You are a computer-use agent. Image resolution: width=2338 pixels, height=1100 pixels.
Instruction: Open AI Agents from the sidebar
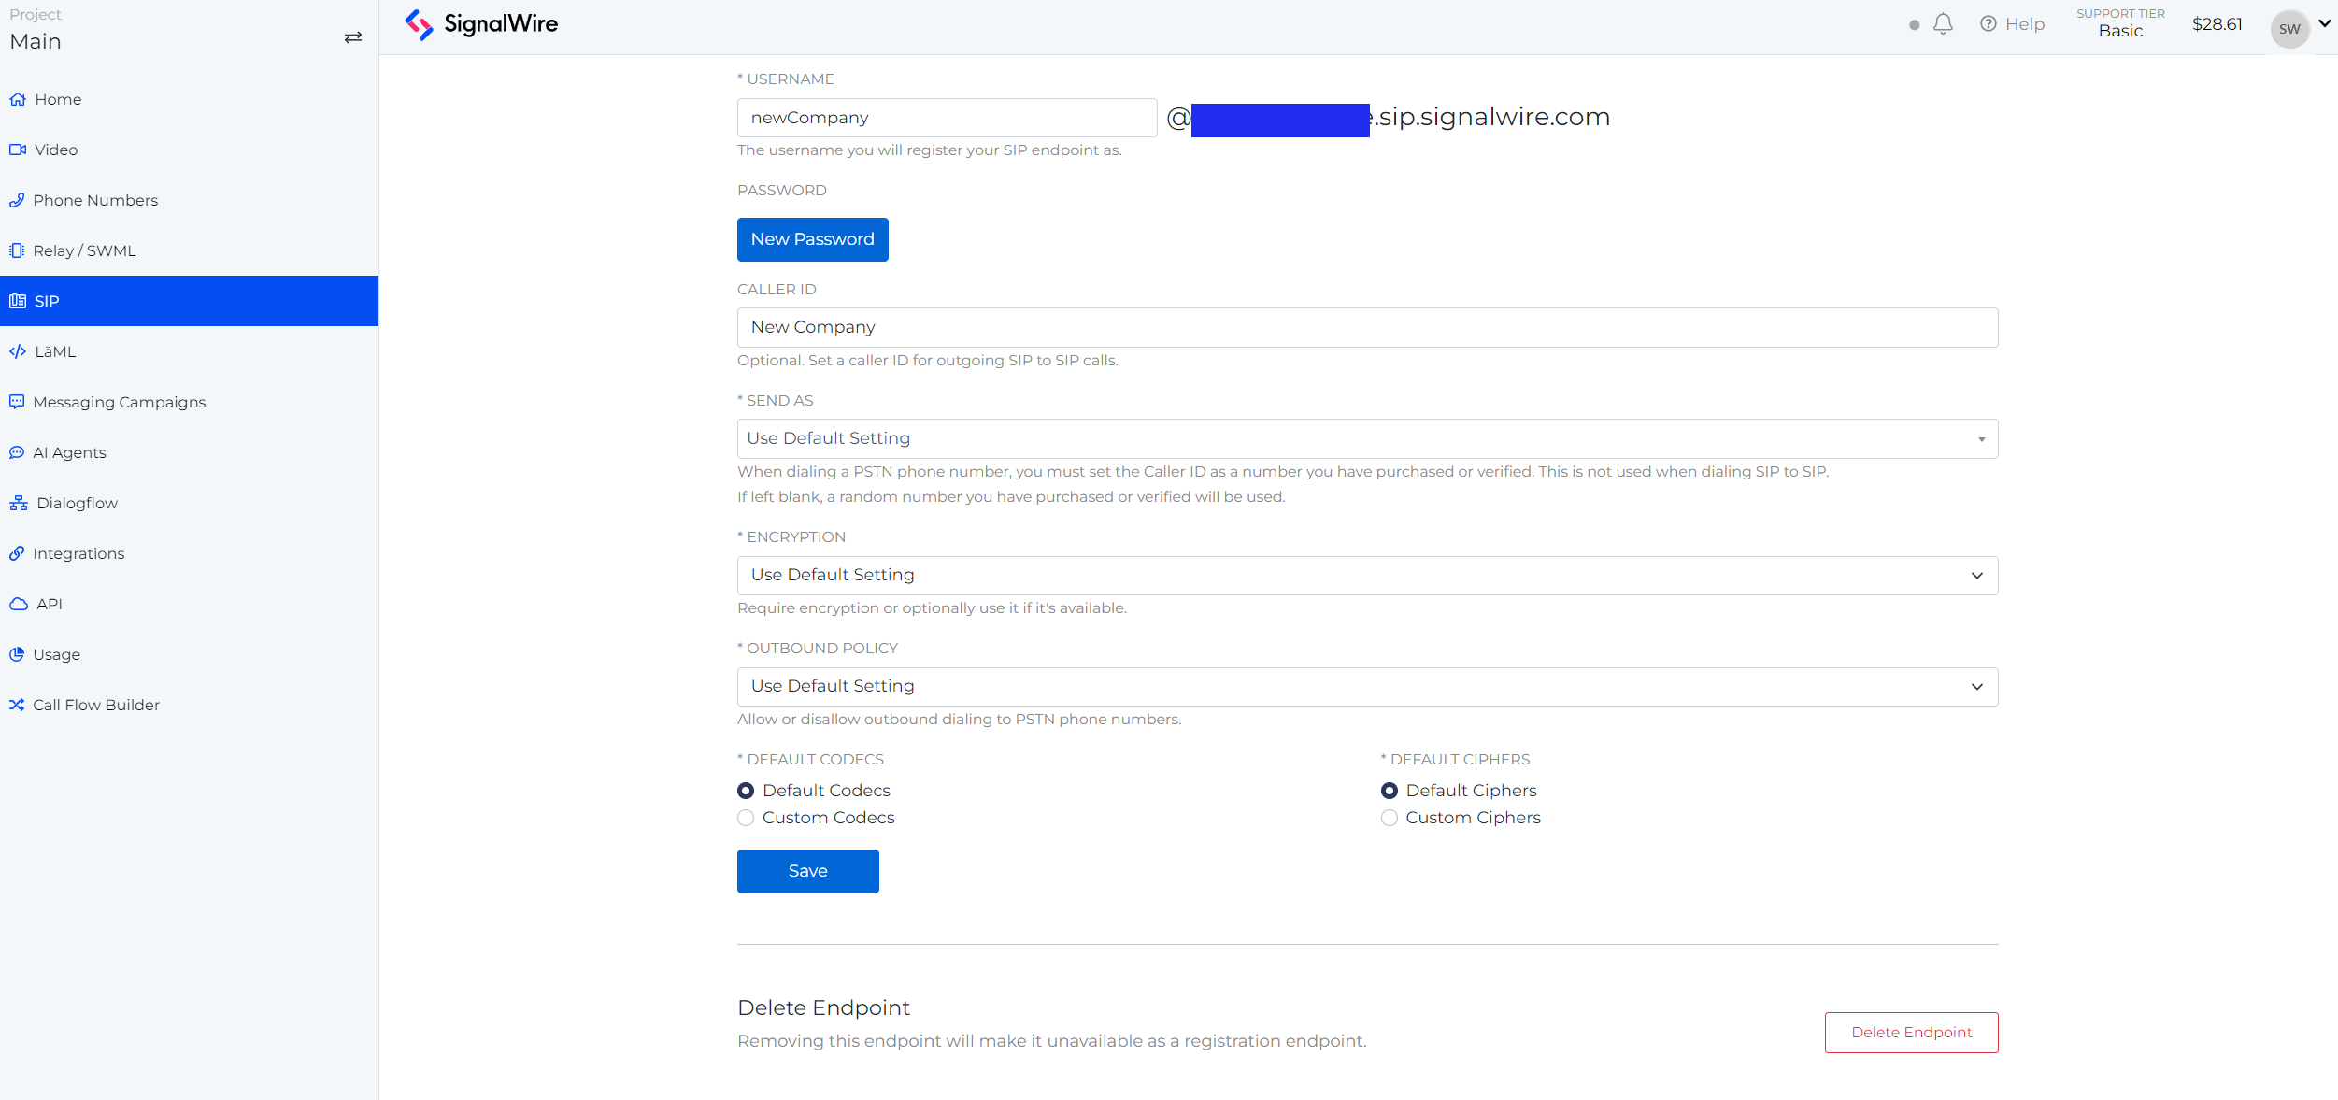68,452
